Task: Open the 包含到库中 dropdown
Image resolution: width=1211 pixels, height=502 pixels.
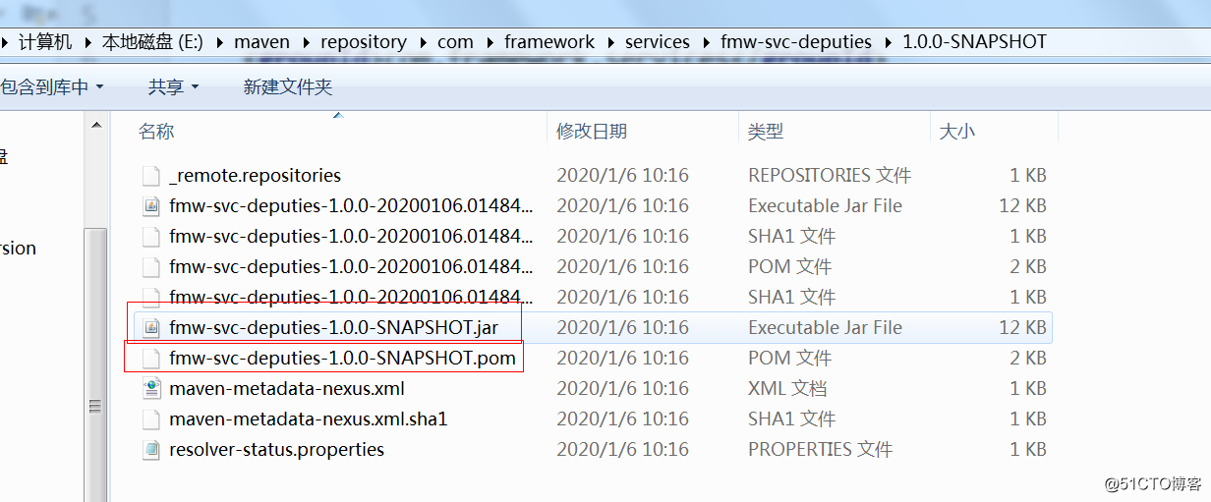Action: (52, 87)
